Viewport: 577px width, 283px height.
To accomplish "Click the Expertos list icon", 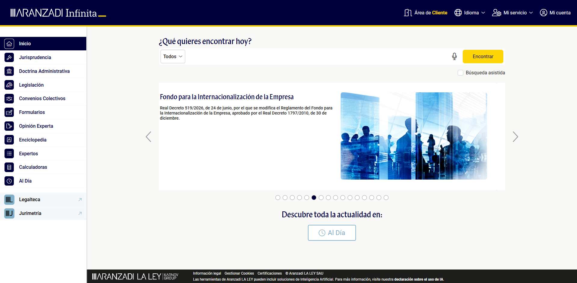I will click(9, 153).
